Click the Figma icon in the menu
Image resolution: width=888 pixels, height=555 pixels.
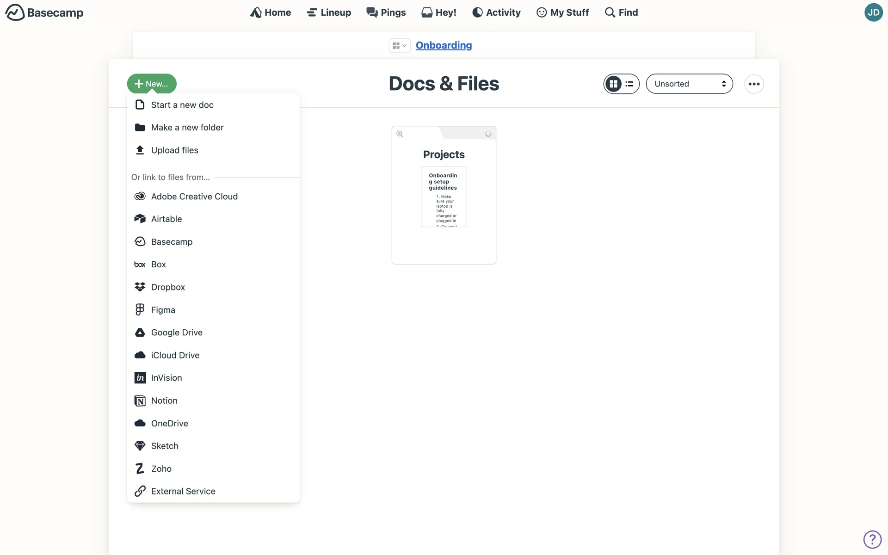click(140, 309)
